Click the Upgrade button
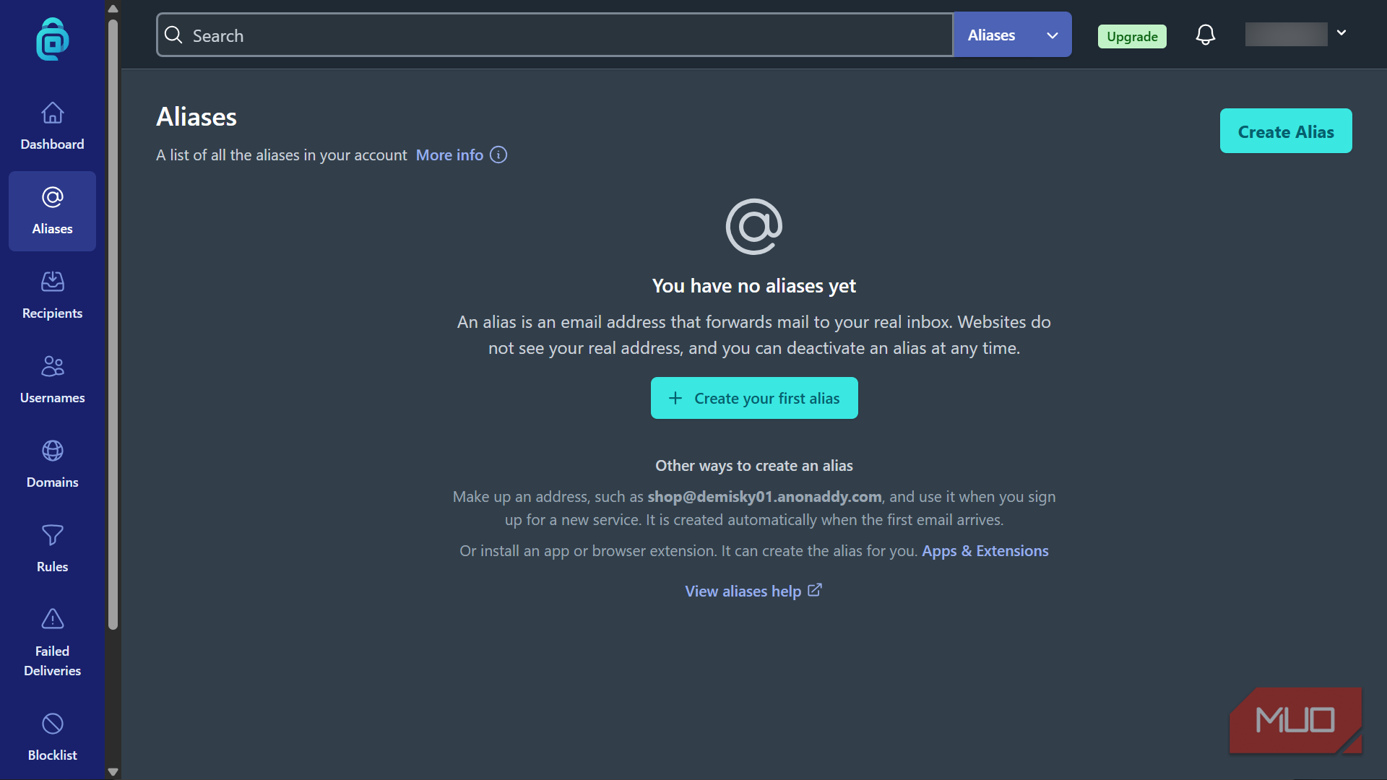 click(x=1132, y=36)
